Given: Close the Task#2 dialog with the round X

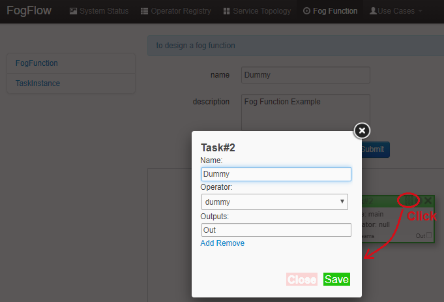Looking at the screenshot, I should pos(363,130).
